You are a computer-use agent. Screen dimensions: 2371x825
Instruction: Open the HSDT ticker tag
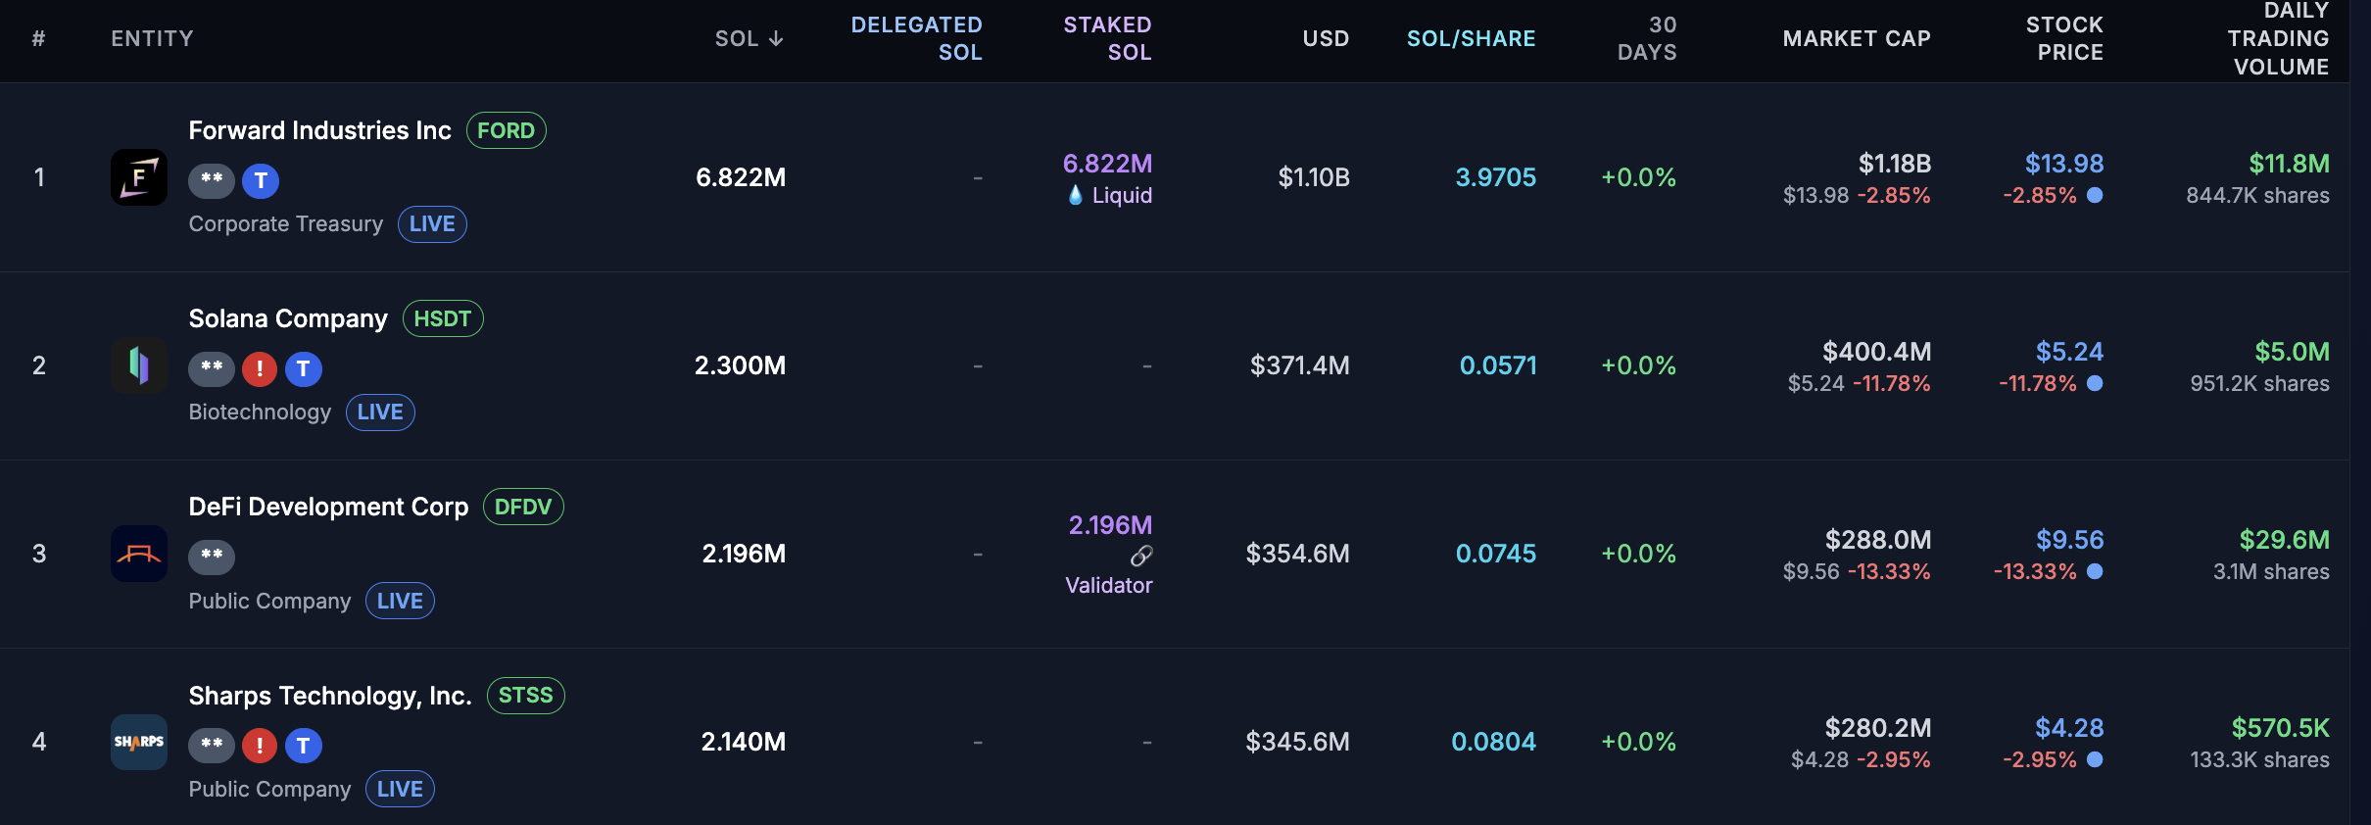pyautogui.click(x=443, y=318)
